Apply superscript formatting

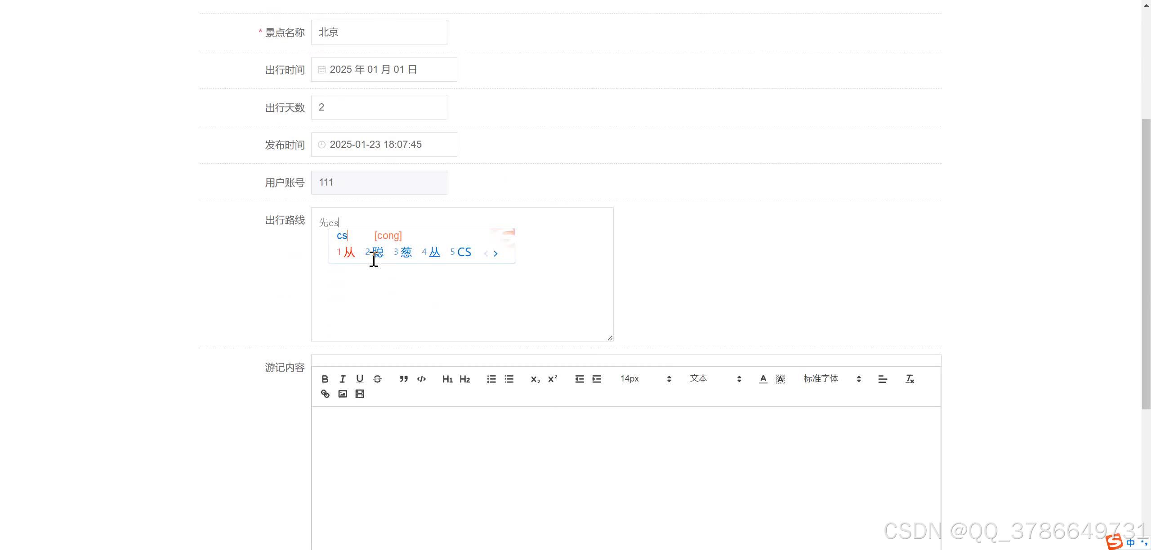tap(553, 379)
